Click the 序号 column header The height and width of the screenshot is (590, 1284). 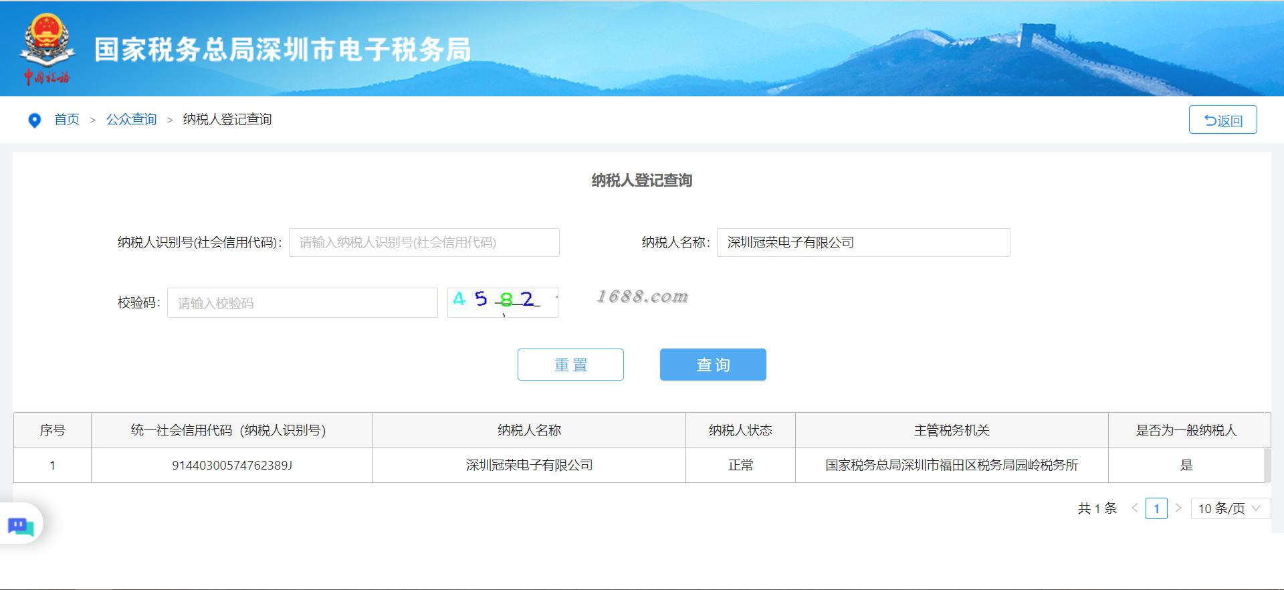point(52,430)
